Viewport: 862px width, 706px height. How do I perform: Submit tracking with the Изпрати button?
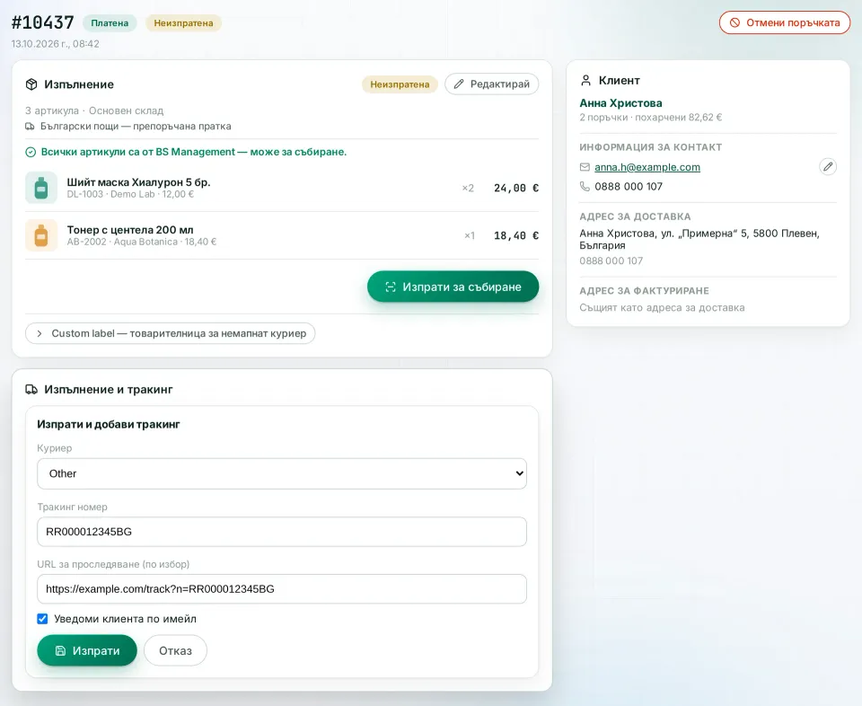87,650
